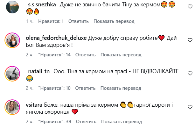Open the olena_fedorchuk_deluxe username link
195x128 pixels.
point(56,38)
